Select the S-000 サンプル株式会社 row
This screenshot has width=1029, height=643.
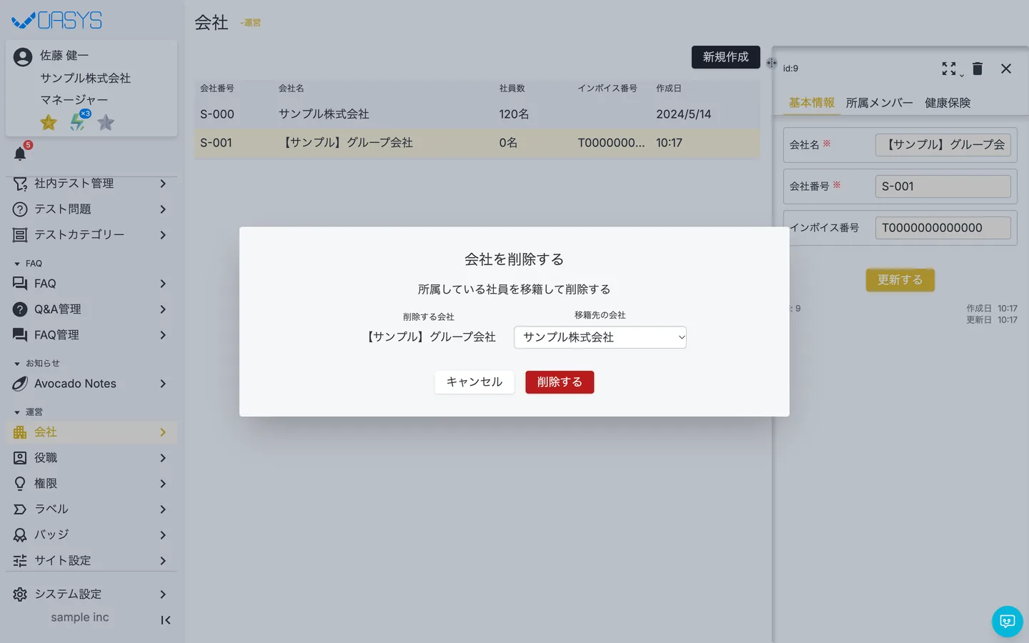477,114
